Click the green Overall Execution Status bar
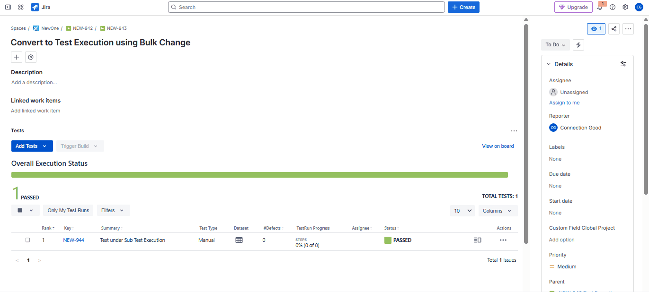 [259, 175]
